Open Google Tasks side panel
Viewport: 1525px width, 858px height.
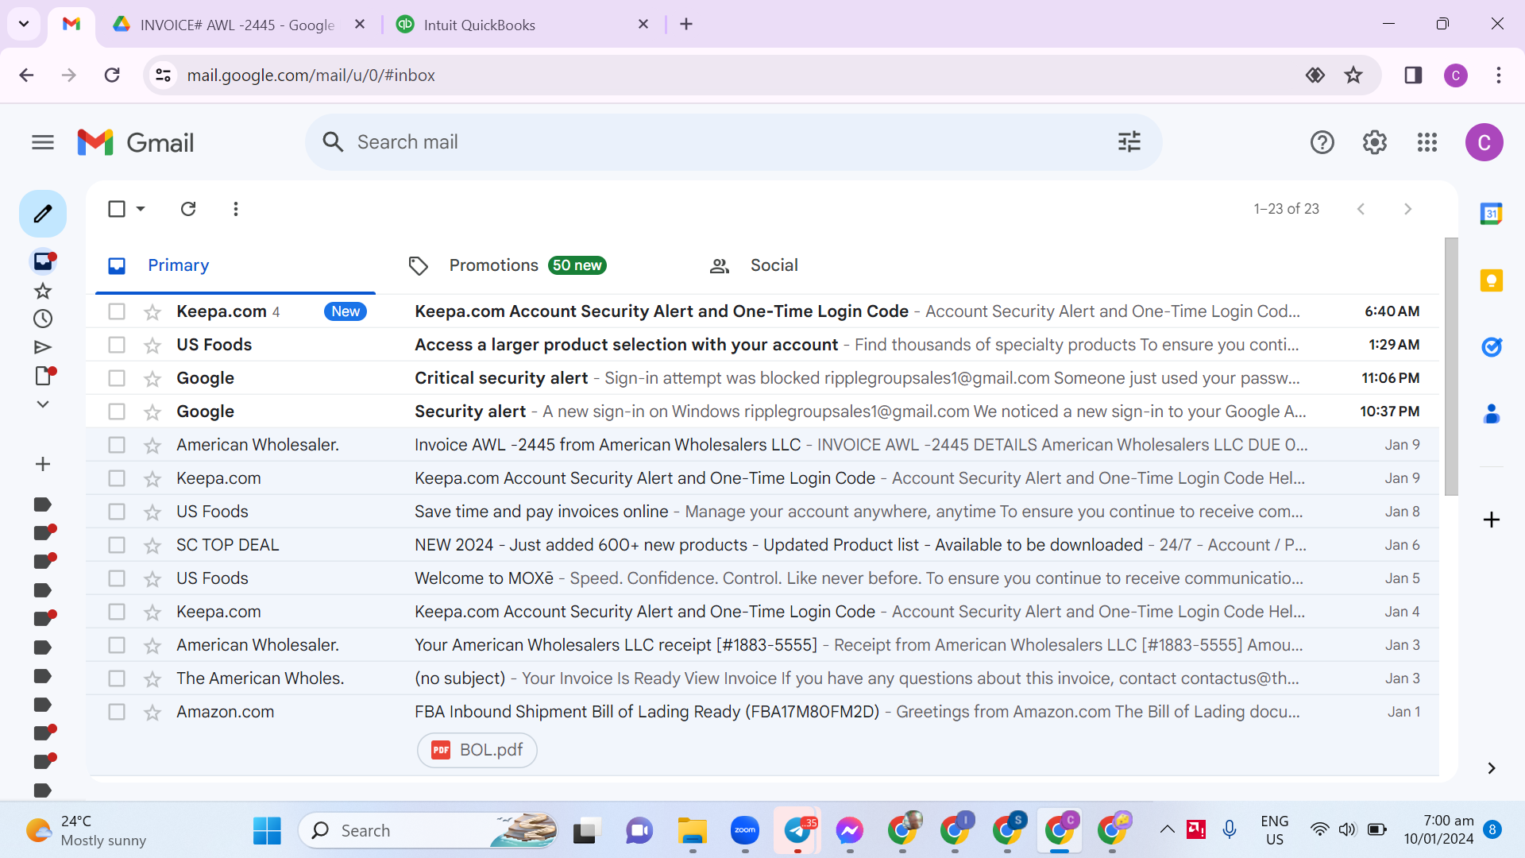click(1492, 347)
